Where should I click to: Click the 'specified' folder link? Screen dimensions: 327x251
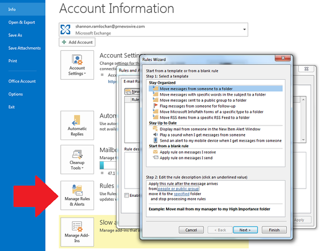point(182,194)
